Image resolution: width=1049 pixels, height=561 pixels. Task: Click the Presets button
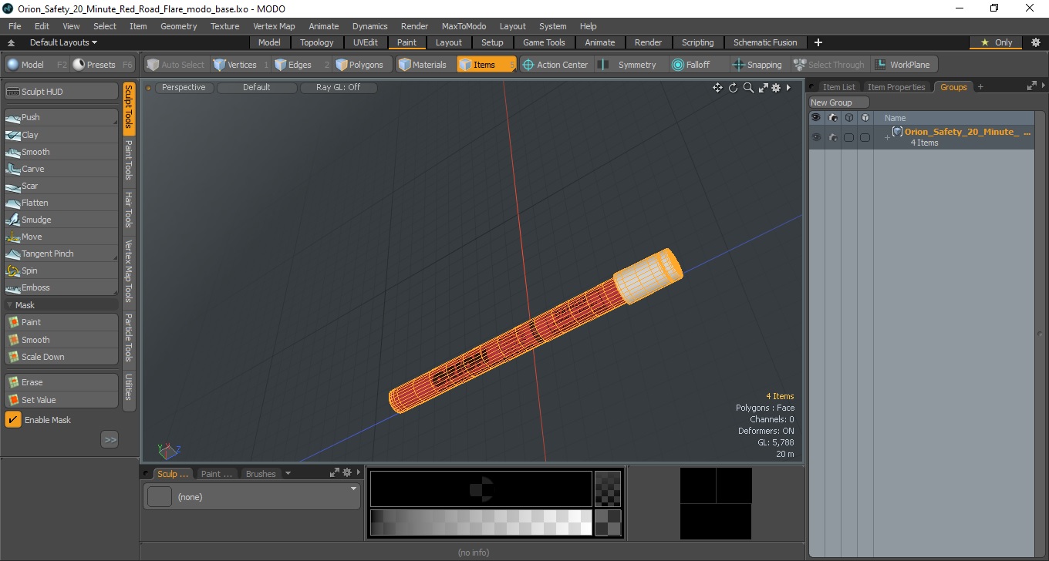click(103, 65)
